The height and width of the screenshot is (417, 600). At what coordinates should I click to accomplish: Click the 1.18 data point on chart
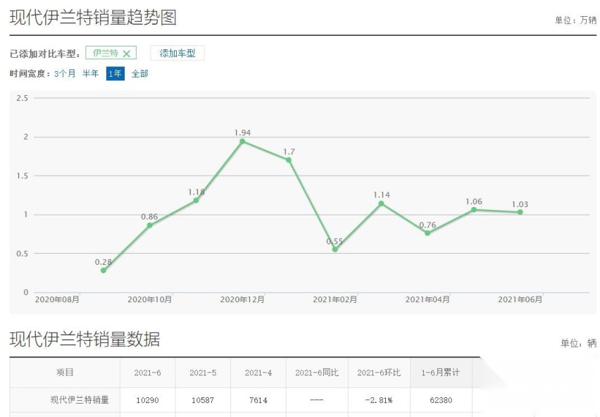[x=196, y=200]
